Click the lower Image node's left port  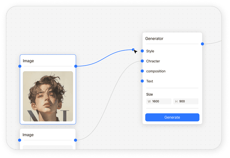coord(19,140)
